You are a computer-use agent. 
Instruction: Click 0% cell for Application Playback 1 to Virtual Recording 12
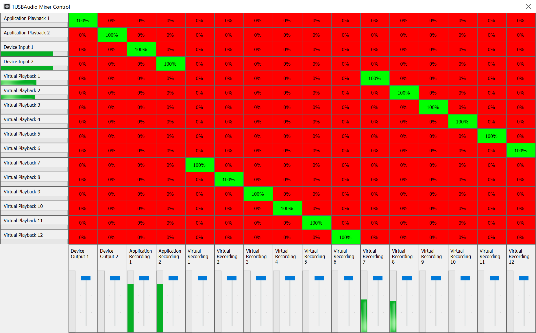521,20
